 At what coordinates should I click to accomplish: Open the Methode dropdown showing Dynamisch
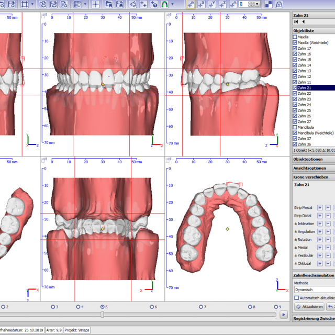coord(314,289)
